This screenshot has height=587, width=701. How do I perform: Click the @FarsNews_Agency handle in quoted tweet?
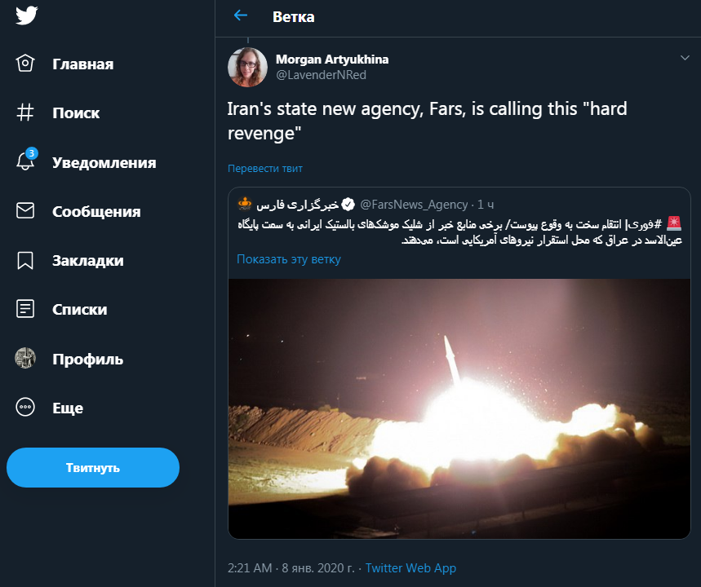pyautogui.click(x=414, y=204)
